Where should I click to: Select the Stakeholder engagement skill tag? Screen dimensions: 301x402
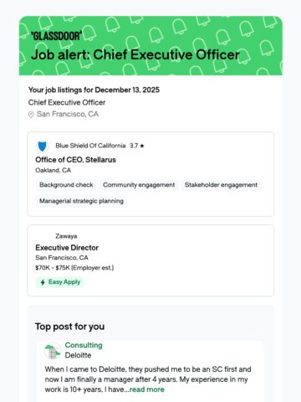click(221, 185)
